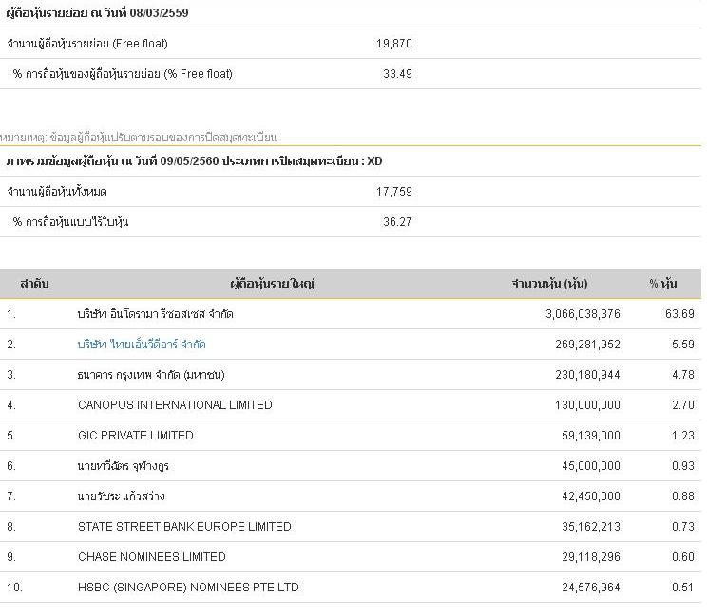The height and width of the screenshot is (616, 707).
Task: Click CANOPUS INTERNATIONAL LIMITED shareholder name
Action: 175,405
